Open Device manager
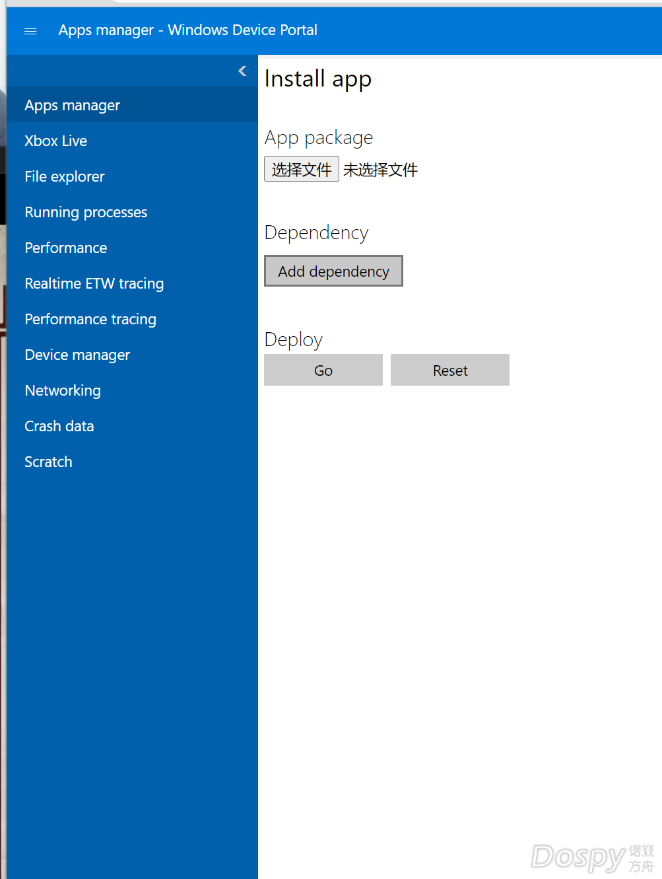The height and width of the screenshot is (879, 662). (77, 355)
